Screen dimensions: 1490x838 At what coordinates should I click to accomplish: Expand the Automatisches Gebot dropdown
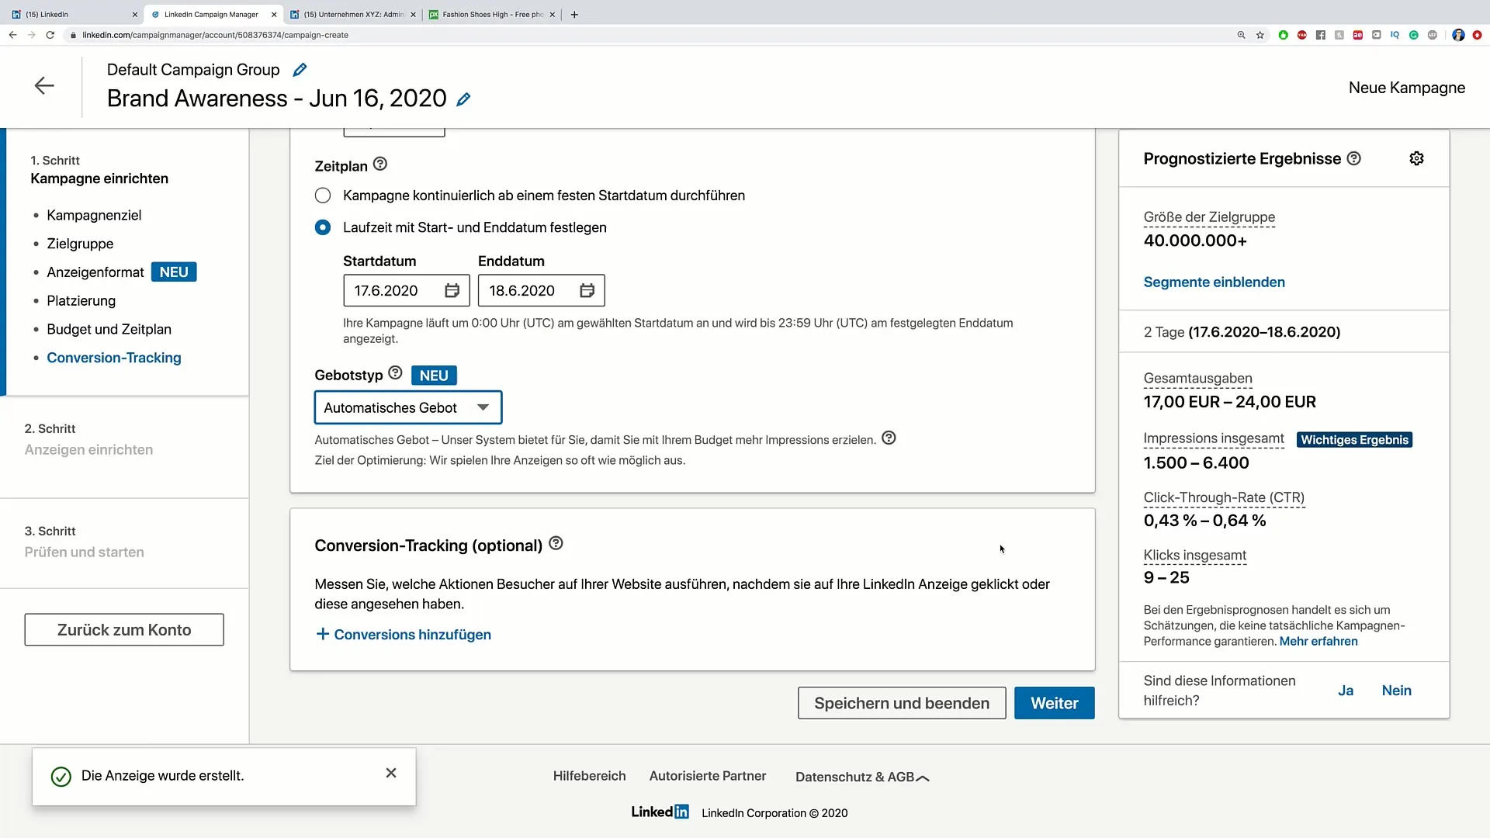pyautogui.click(x=407, y=407)
